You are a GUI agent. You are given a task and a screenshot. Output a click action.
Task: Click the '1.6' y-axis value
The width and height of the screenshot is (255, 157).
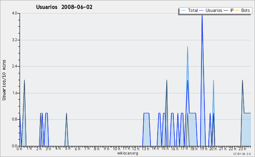coord(14,93)
